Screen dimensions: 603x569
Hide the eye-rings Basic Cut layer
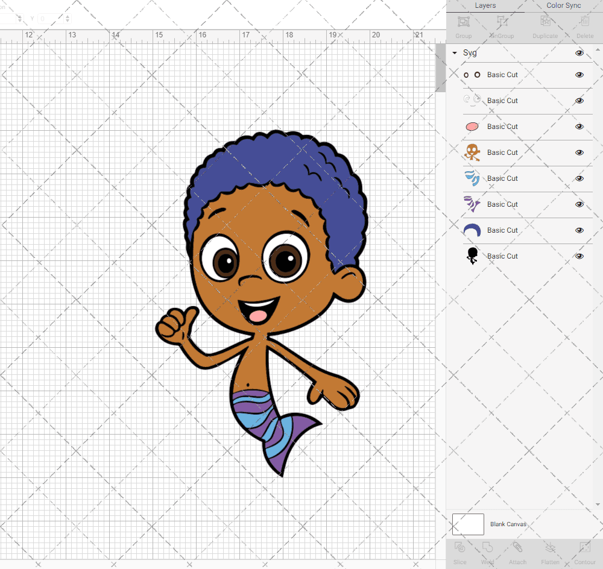tap(579, 75)
